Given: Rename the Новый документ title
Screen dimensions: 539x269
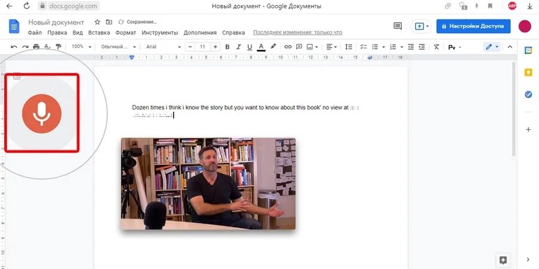Looking at the screenshot, I should point(56,22).
